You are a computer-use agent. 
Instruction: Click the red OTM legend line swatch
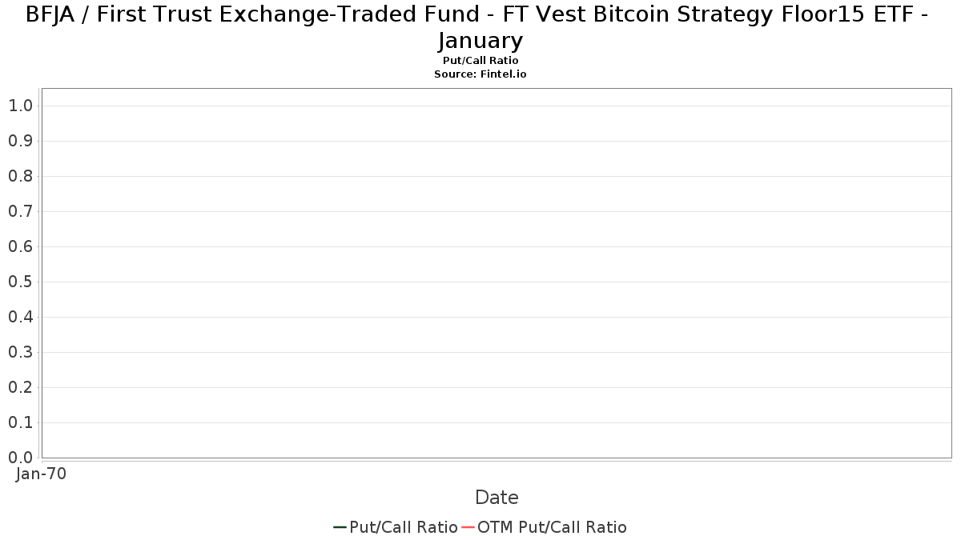click(468, 527)
